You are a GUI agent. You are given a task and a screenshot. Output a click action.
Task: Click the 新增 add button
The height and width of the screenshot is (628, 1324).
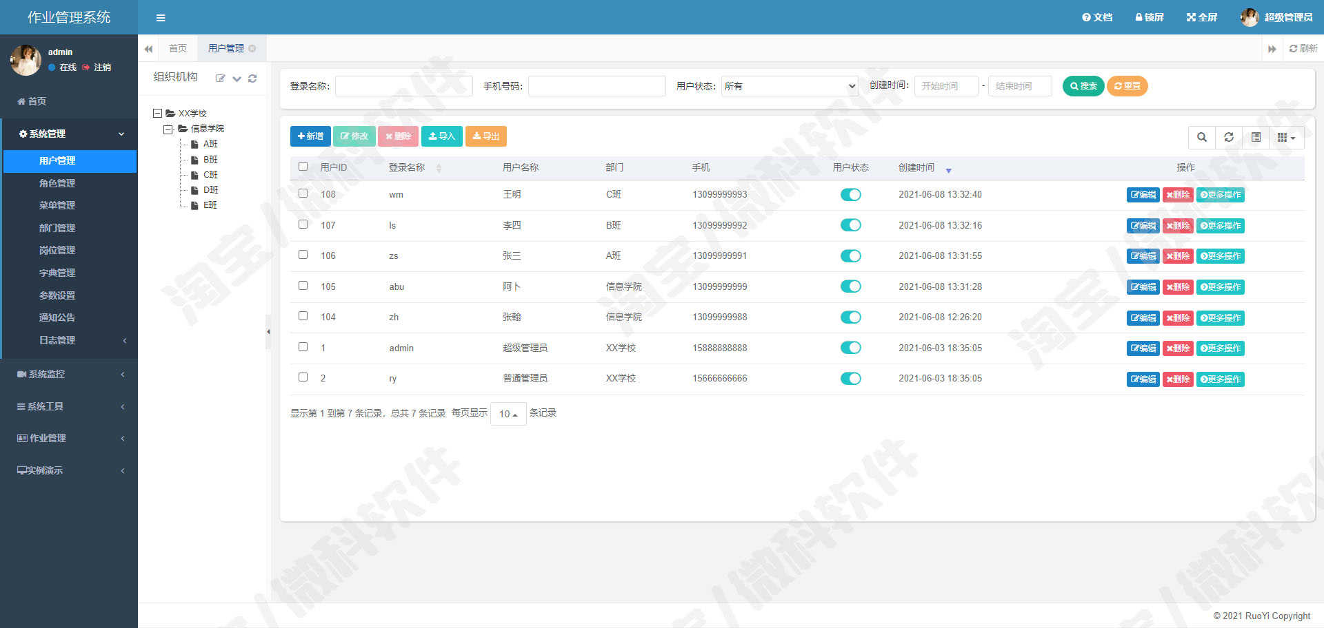click(x=310, y=136)
